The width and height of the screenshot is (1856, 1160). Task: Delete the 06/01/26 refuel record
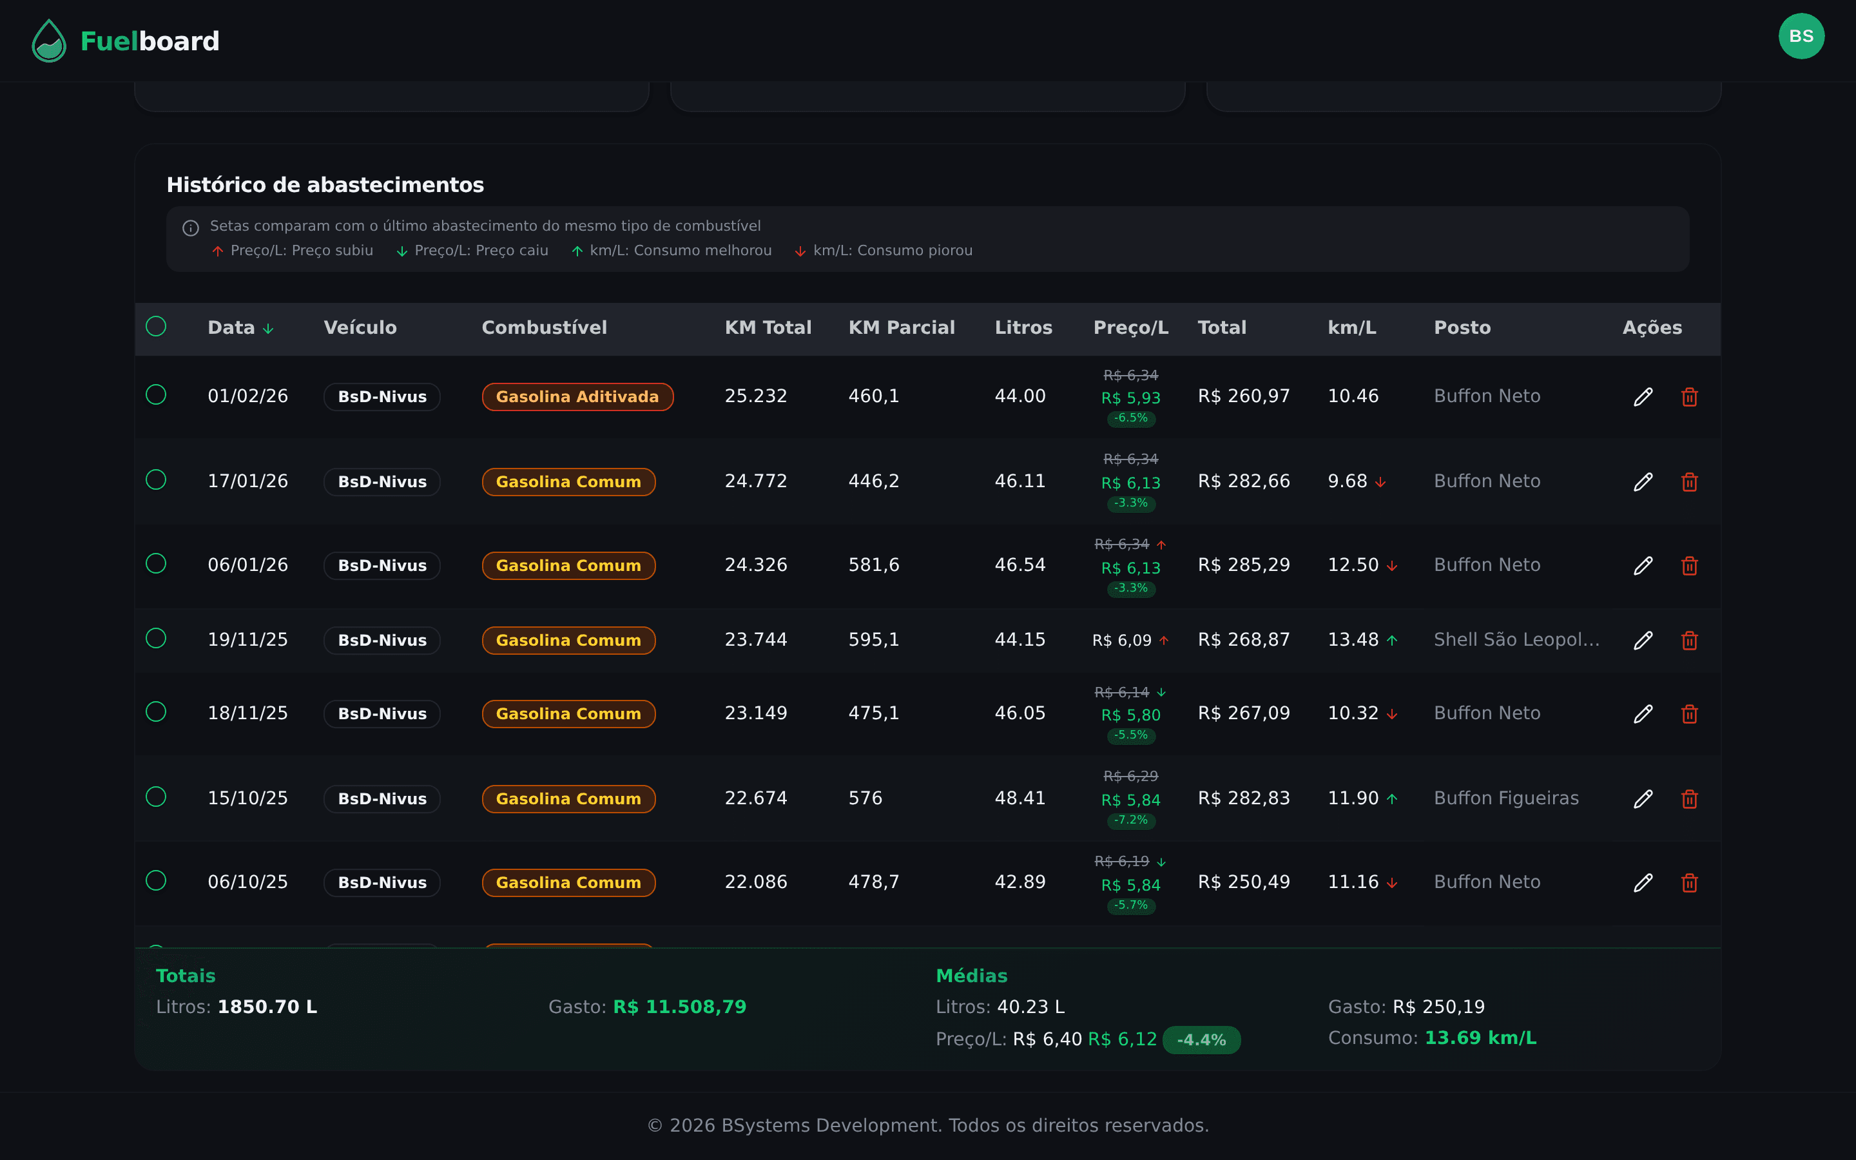click(x=1689, y=565)
